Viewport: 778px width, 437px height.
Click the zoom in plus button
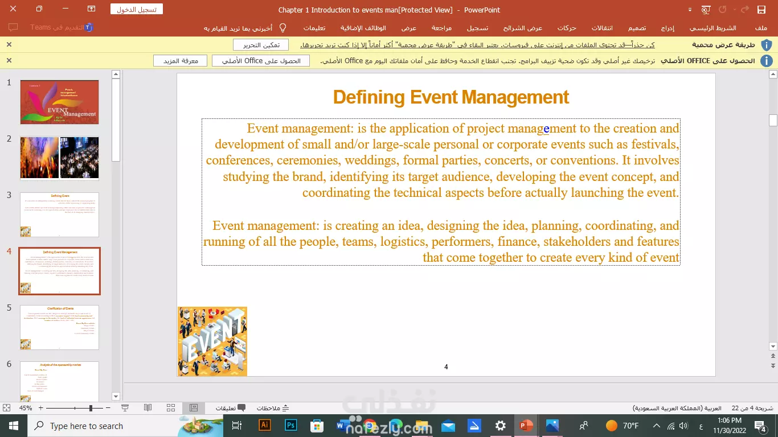[x=40, y=408]
